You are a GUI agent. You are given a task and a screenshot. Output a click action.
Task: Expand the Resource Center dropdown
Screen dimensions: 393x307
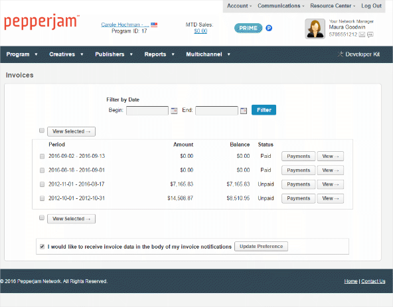tap(333, 6)
